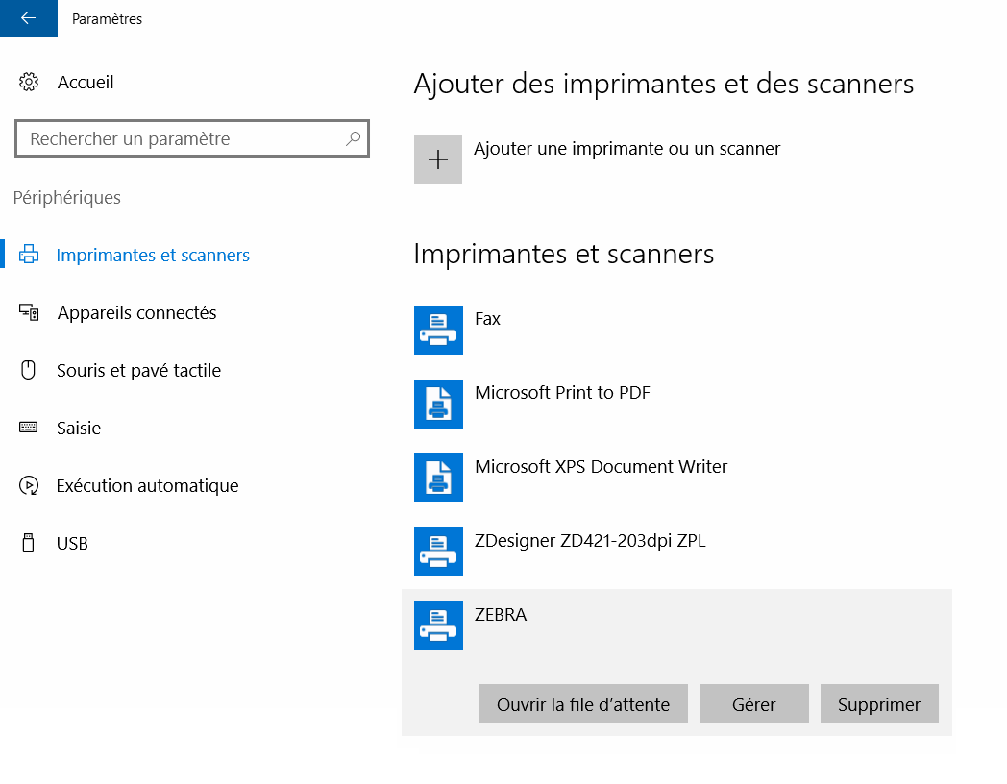Open Exécution automatique settings

click(147, 486)
